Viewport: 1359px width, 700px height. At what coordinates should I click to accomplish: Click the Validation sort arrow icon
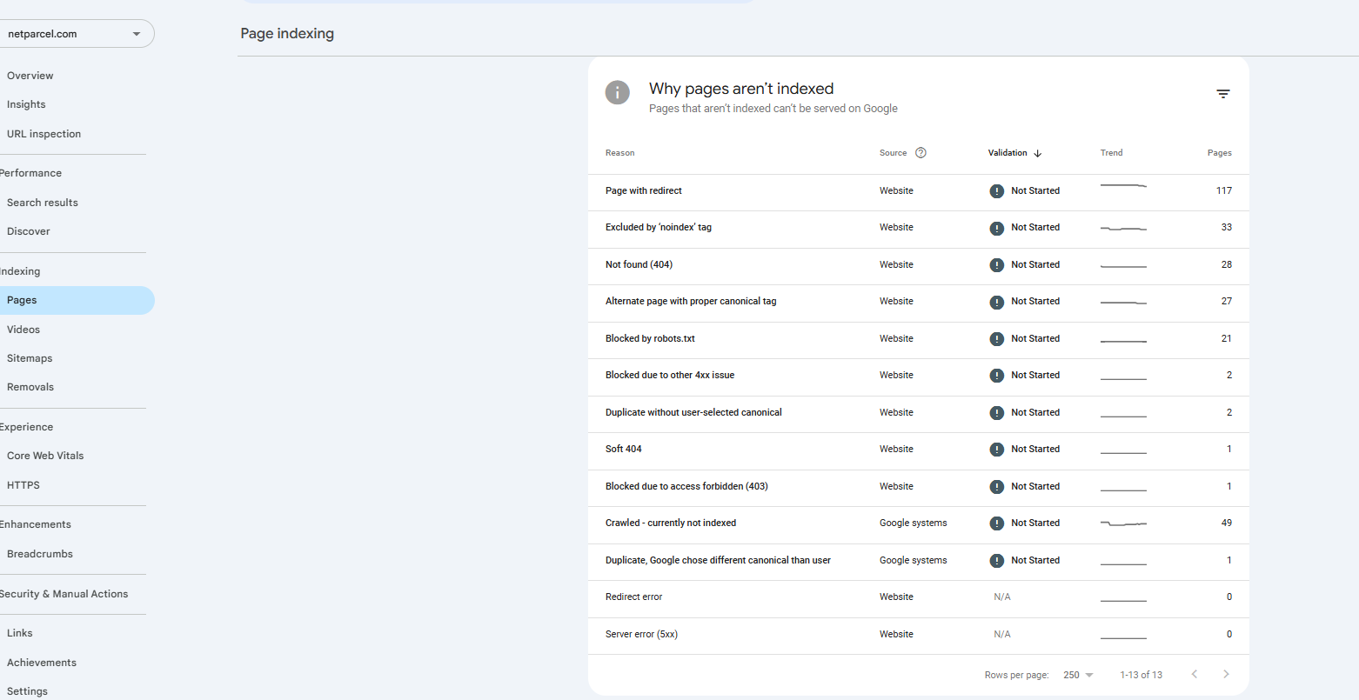click(1038, 153)
